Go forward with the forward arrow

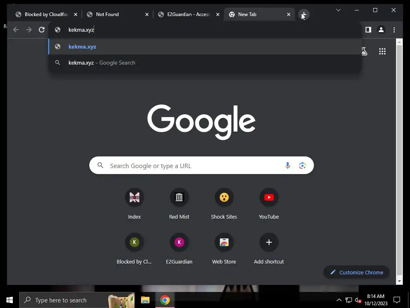(29, 30)
